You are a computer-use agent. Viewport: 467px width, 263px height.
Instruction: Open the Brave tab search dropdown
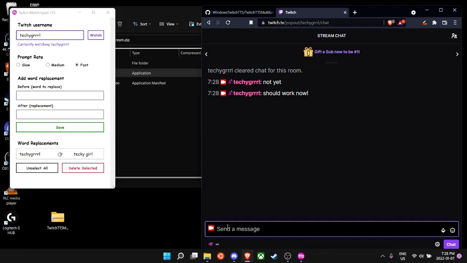pos(413,12)
